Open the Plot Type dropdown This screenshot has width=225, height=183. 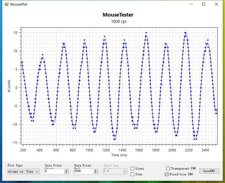pyautogui.click(x=23, y=171)
